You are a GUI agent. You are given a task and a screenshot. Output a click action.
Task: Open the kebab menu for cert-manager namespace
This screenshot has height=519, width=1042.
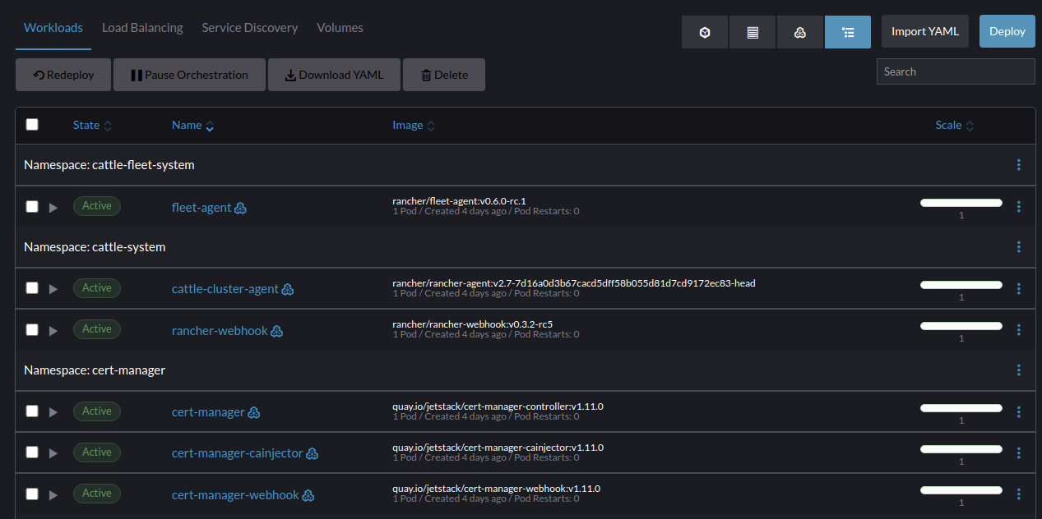tap(1019, 370)
